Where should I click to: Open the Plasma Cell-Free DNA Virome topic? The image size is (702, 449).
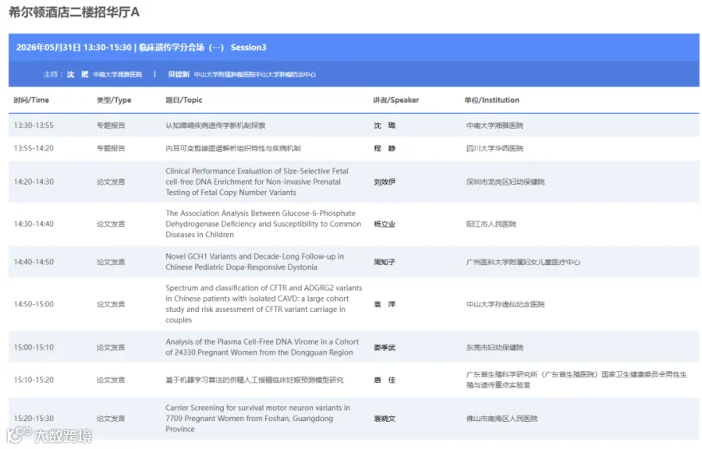(262, 347)
